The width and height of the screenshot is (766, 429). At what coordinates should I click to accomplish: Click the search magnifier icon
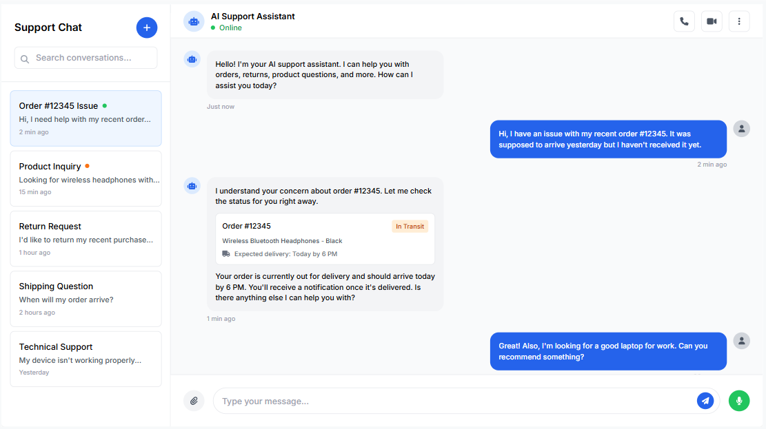pyautogui.click(x=25, y=59)
